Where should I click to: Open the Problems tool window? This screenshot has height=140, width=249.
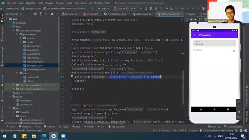(x=25, y=127)
